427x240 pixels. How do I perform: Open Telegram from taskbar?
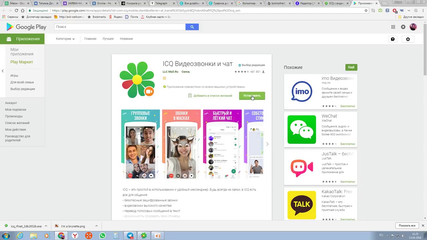130,236
